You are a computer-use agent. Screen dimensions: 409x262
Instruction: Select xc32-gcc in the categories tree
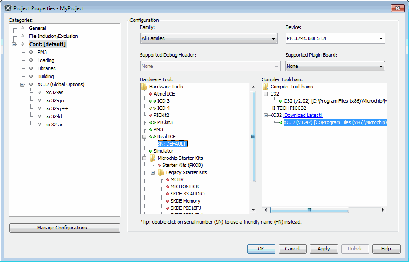click(56, 100)
